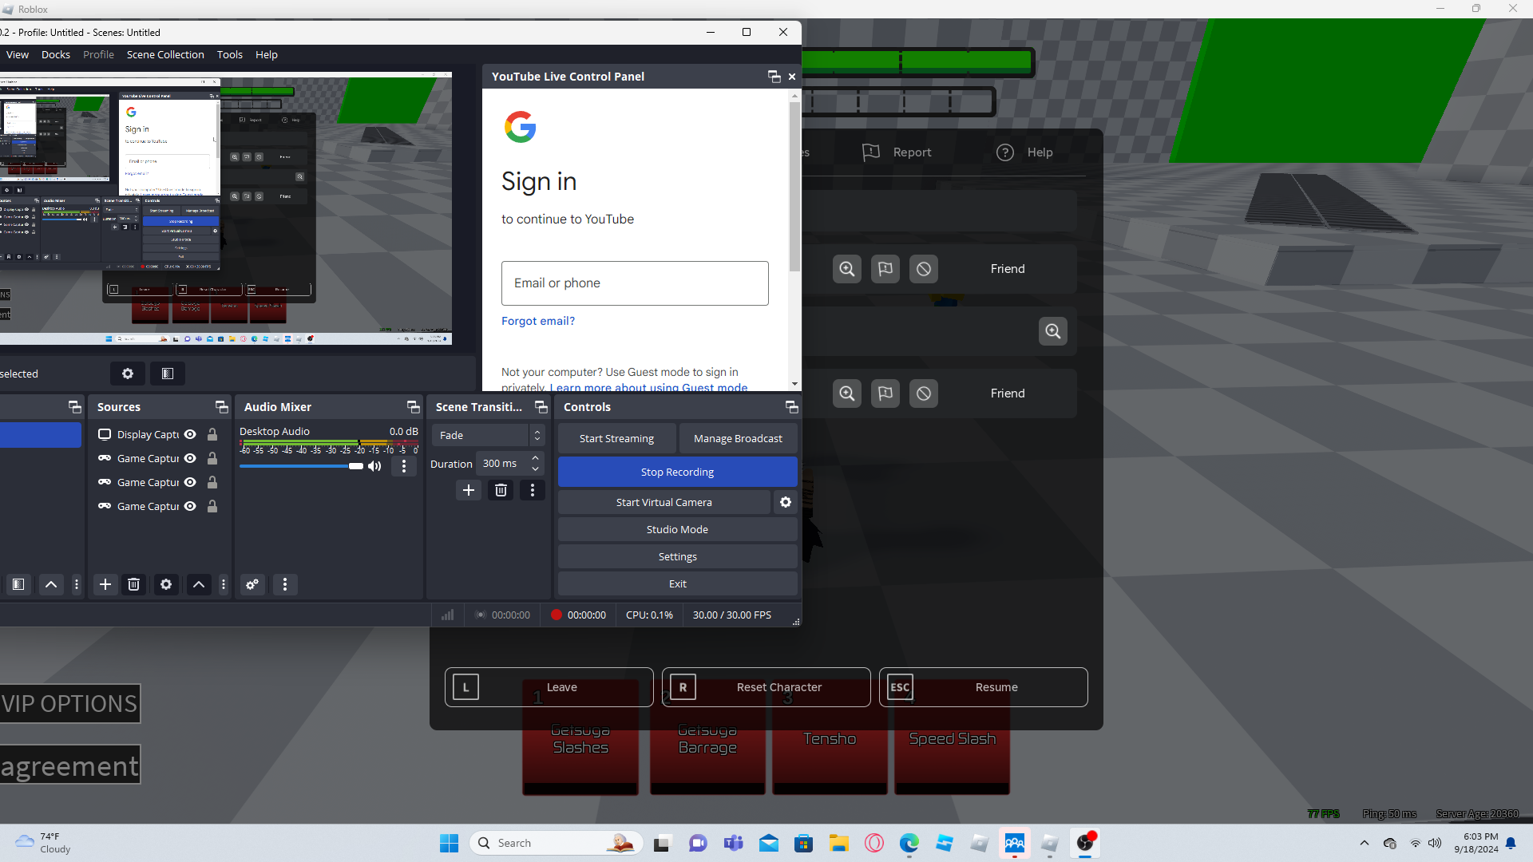
Task: Hide the last Game Capture source
Action: 190,506
